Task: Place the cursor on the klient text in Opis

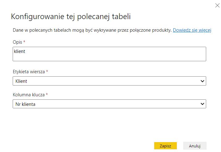Action: click(x=19, y=51)
